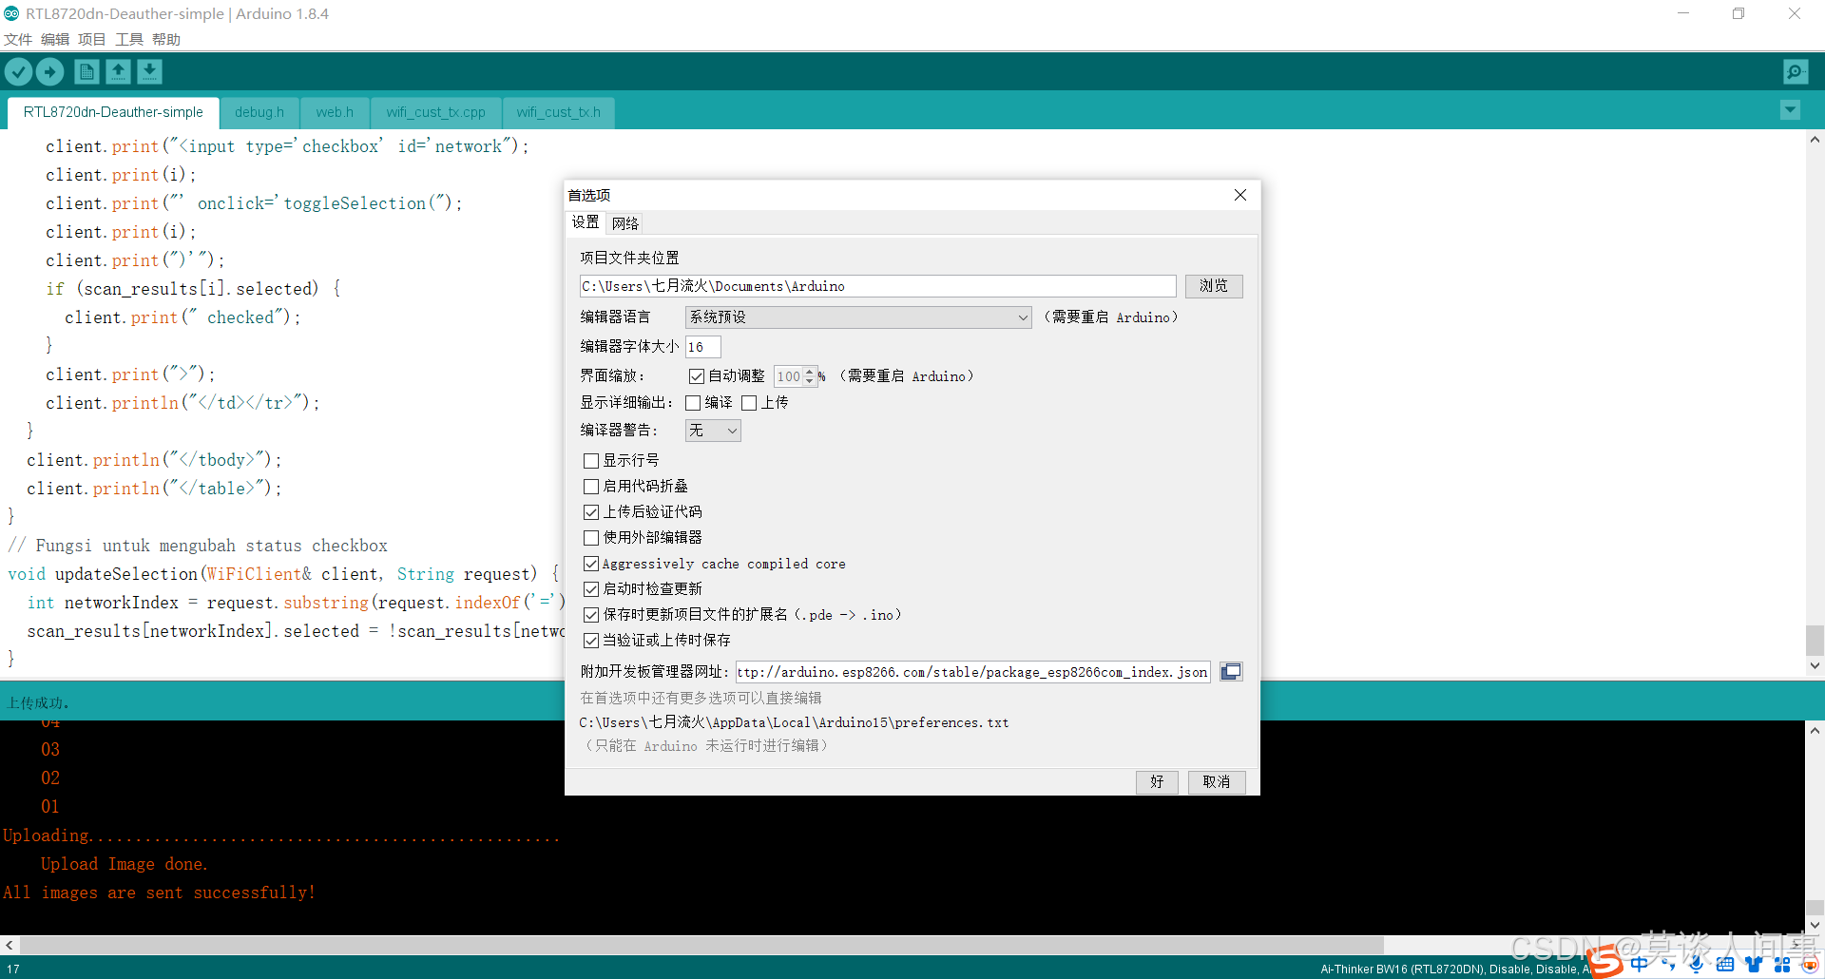
Task: Click the Save sketch (down arrow) icon
Action: pos(149,71)
